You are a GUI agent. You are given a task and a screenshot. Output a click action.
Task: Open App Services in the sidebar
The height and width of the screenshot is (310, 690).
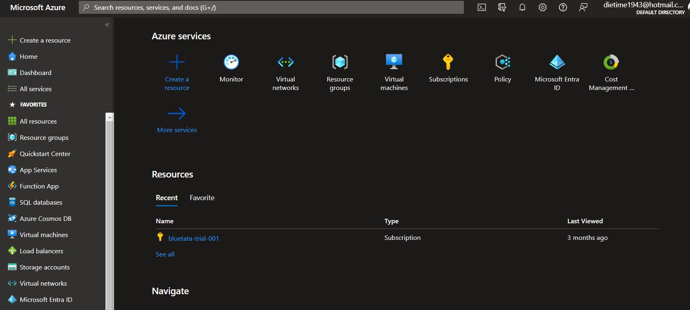click(x=38, y=170)
